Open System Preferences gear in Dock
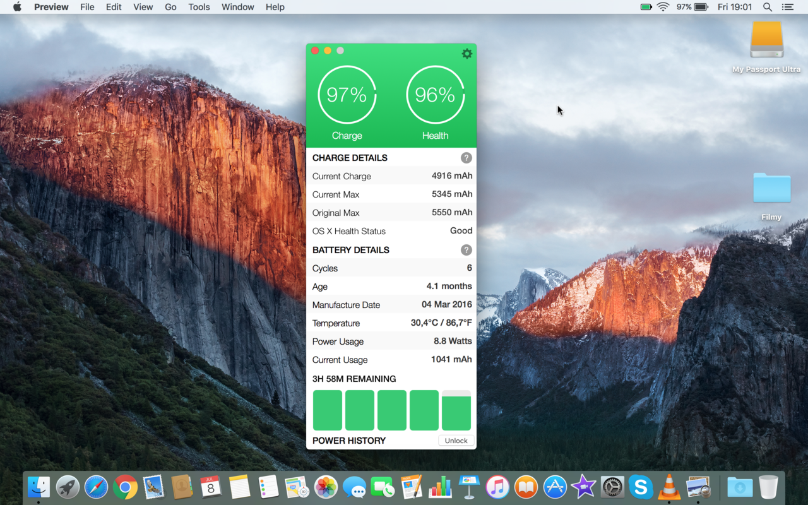 tap(612, 487)
